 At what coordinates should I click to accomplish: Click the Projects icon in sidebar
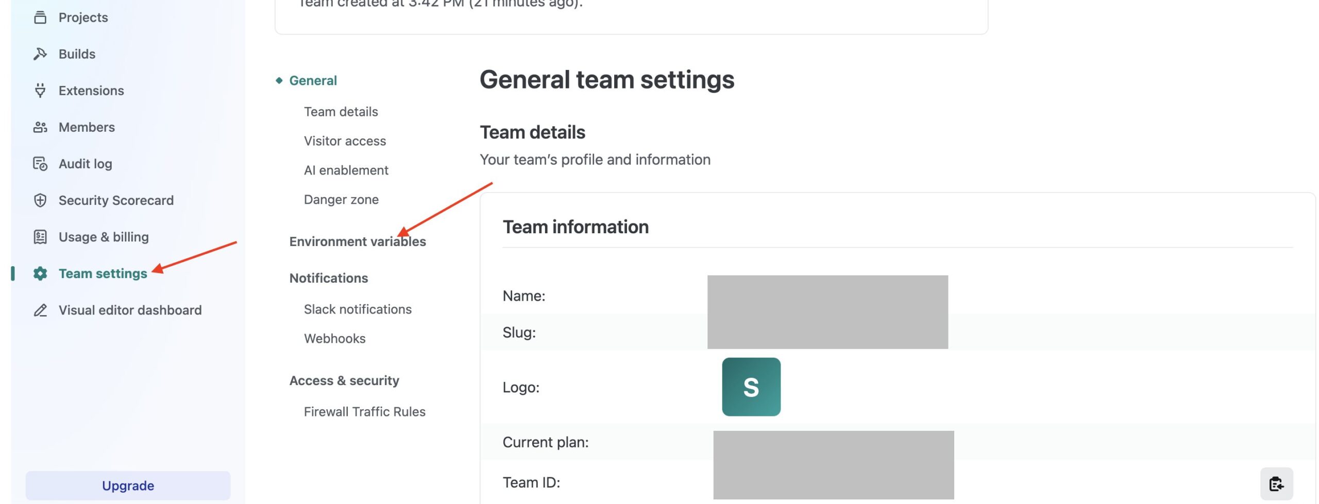coord(40,18)
